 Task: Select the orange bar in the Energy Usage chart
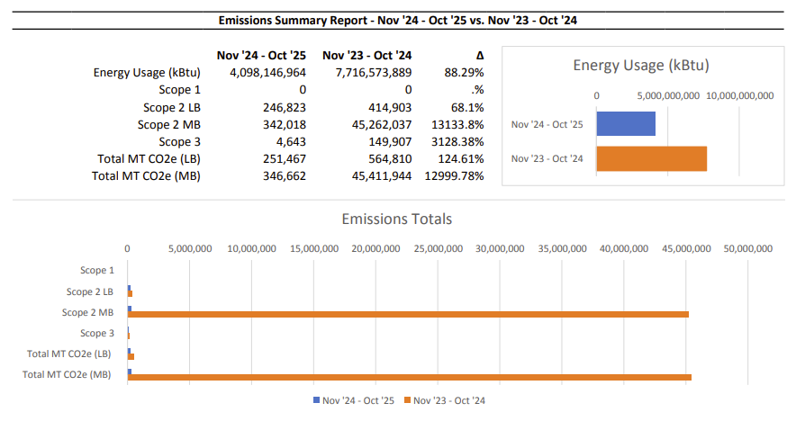point(651,158)
